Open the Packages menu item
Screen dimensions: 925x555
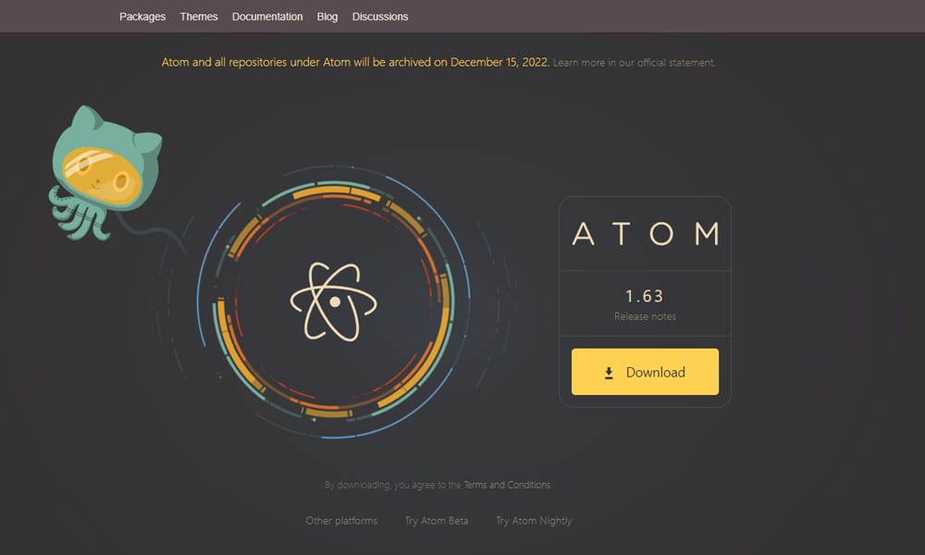click(x=142, y=16)
